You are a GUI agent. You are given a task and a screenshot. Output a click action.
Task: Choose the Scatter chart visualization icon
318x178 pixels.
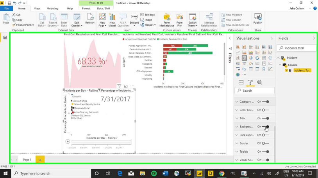click(244, 58)
